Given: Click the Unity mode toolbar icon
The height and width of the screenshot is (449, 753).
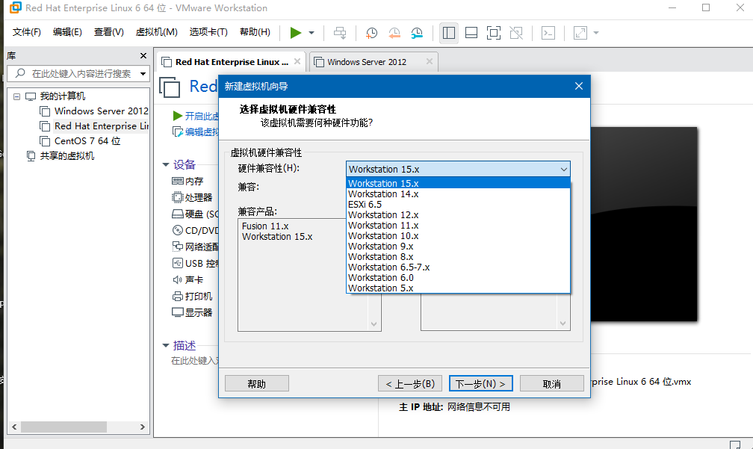Looking at the screenshot, I should (516, 33).
